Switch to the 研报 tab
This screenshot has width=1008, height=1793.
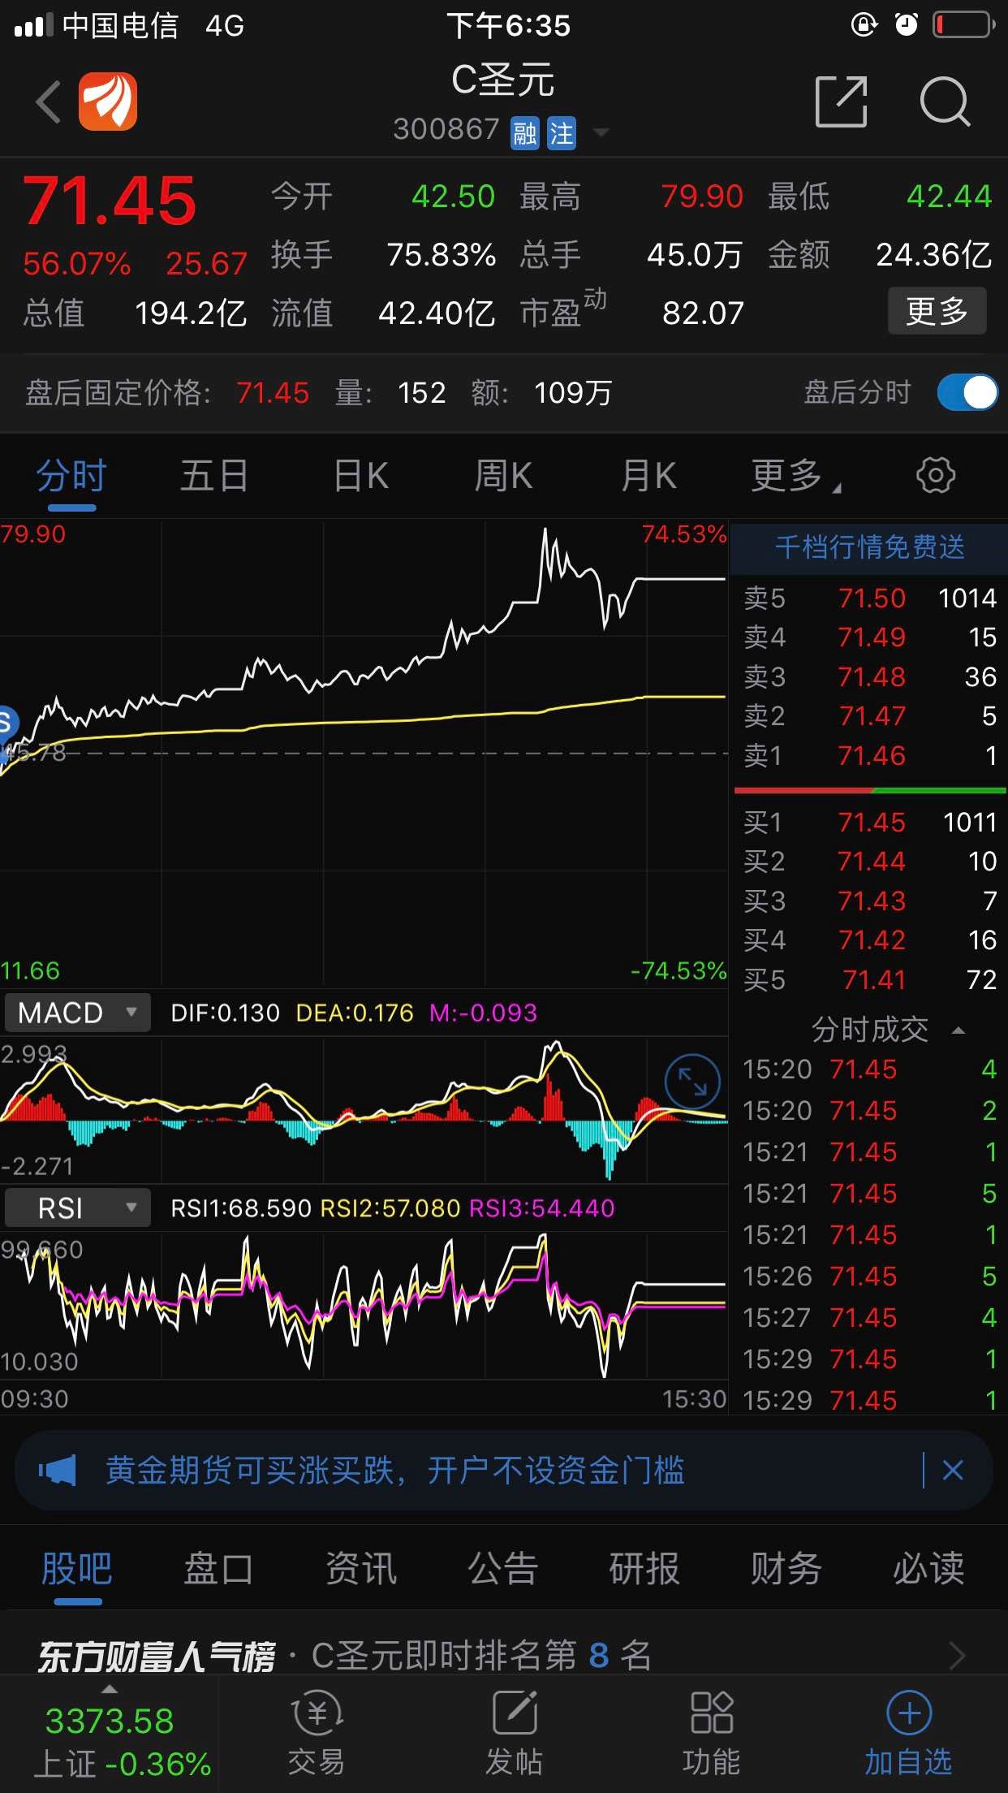[644, 1567]
